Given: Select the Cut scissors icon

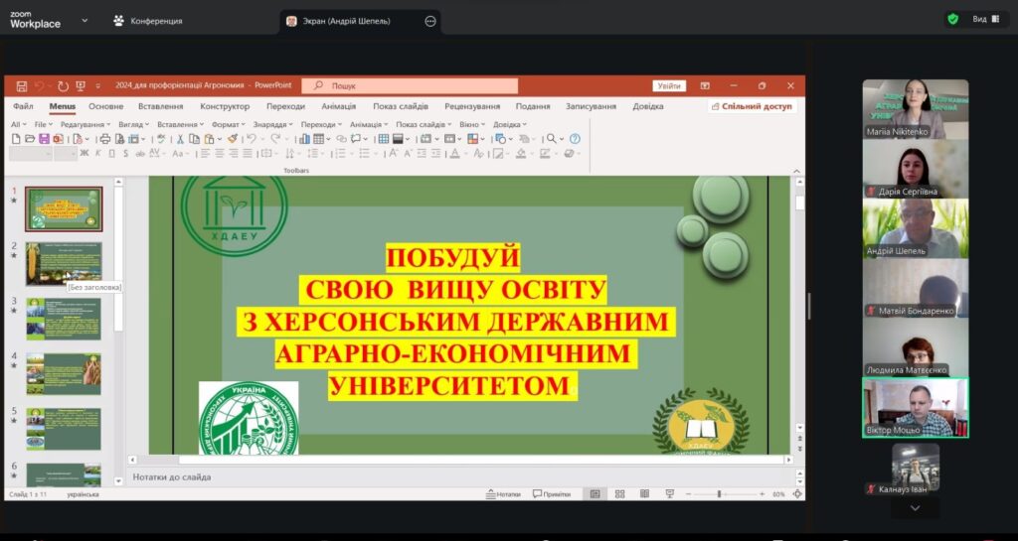Looking at the screenshot, I should pos(181,139).
